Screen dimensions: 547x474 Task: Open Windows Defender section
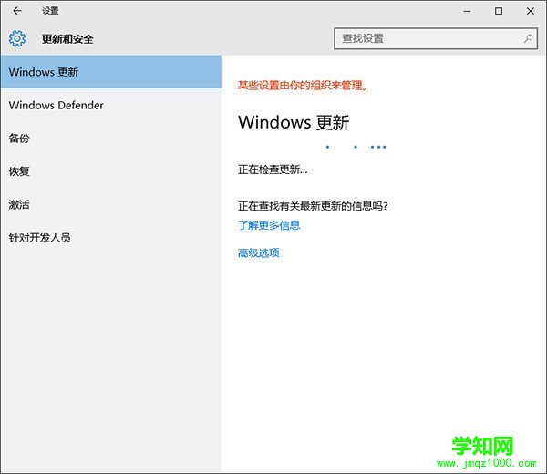coord(111,105)
